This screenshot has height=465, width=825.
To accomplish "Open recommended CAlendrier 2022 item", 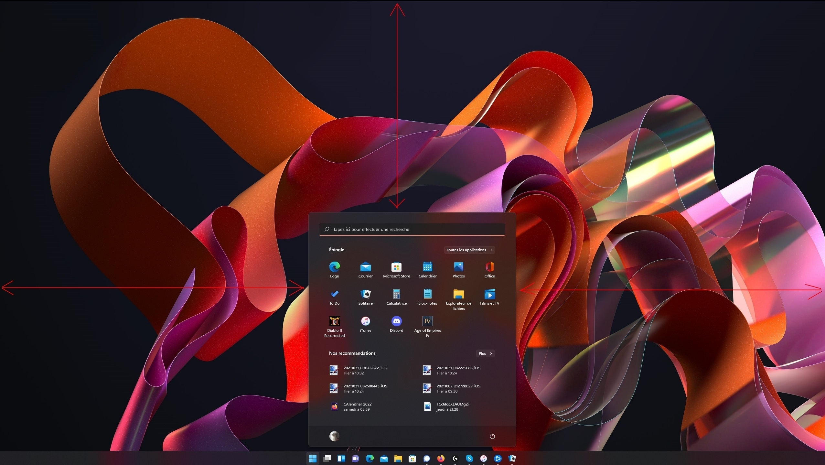I will pyautogui.click(x=357, y=406).
